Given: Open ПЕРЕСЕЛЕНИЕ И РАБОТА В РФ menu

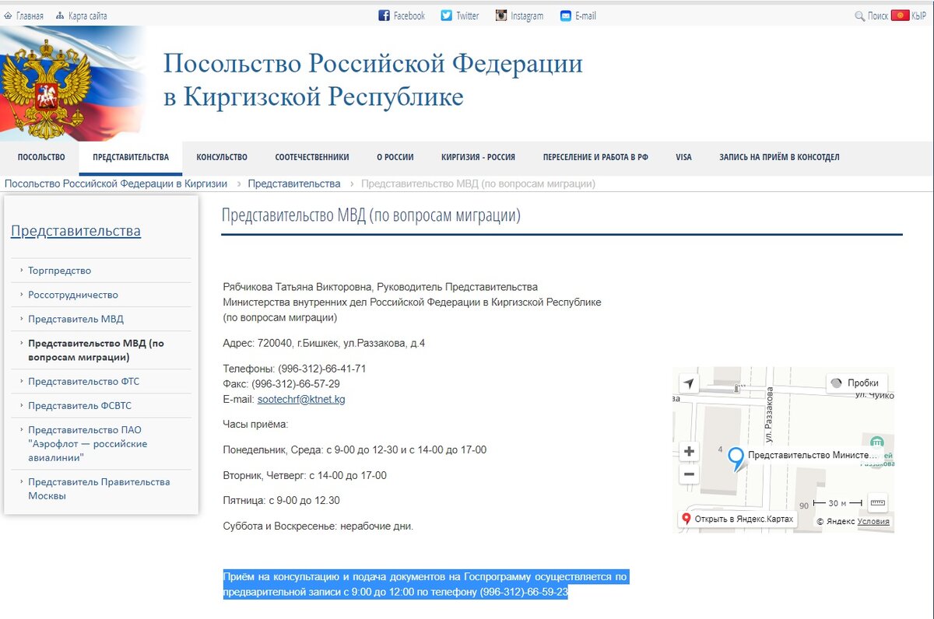Looking at the screenshot, I should (595, 157).
